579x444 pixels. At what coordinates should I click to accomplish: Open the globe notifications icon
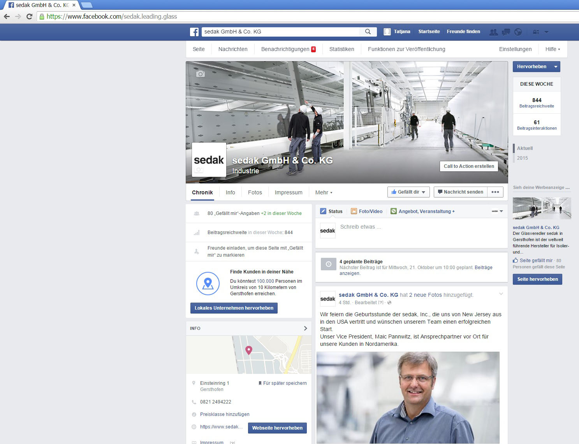coord(518,32)
